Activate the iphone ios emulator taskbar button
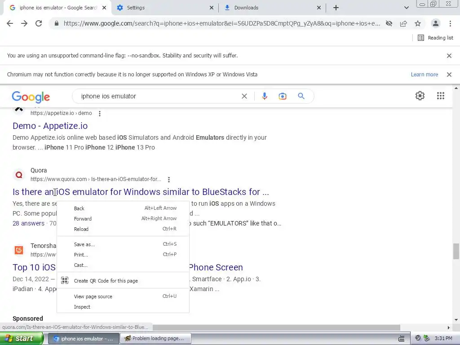 point(84,339)
